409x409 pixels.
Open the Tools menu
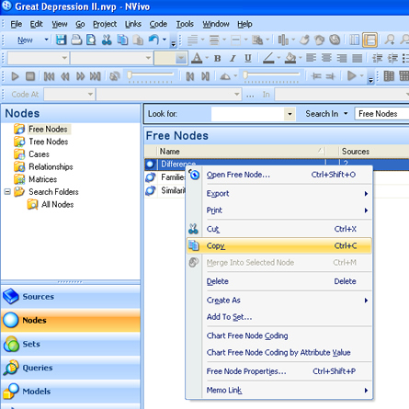tap(185, 24)
